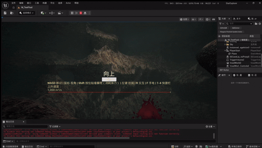Open the viewport 光照 lit-mode dropdown

click(184, 19)
